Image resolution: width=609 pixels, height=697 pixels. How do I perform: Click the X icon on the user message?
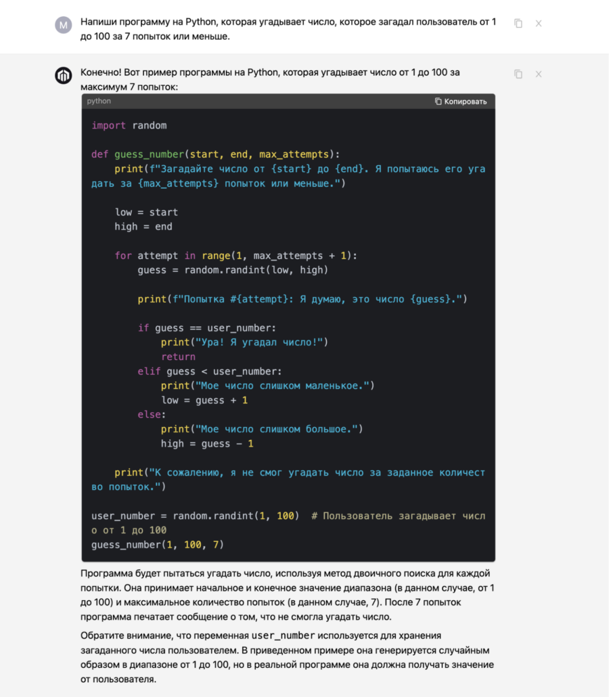539,22
